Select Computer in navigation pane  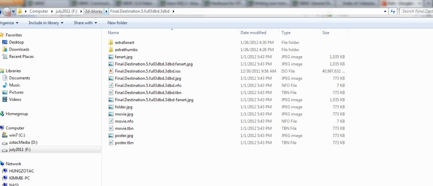(15, 128)
